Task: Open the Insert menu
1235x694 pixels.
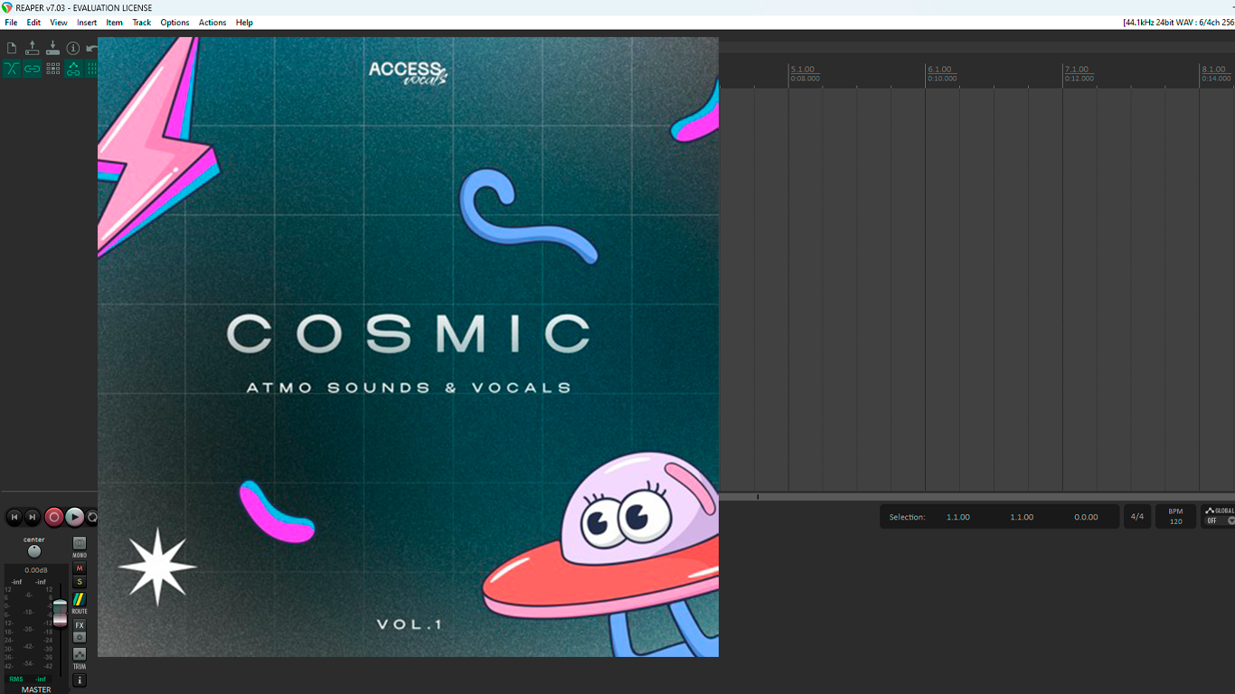Action: pos(87,23)
